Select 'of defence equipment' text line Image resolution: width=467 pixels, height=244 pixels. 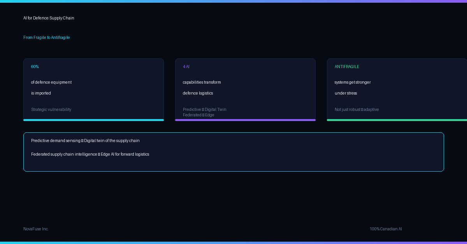pyautogui.click(x=51, y=82)
